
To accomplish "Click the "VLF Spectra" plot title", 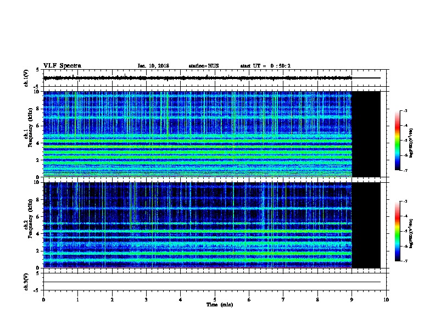I will click(62, 66).
